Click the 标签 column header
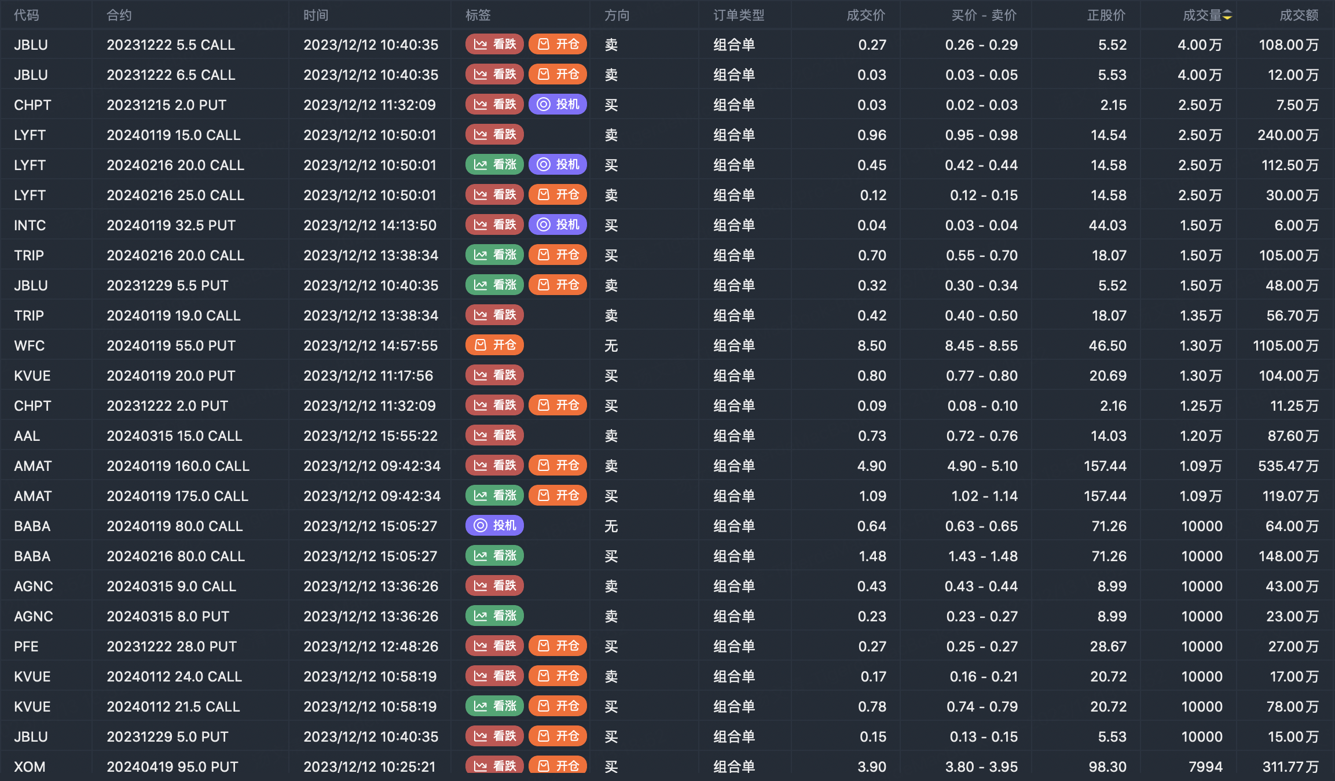Screen dimensions: 1335x781 pos(478,16)
